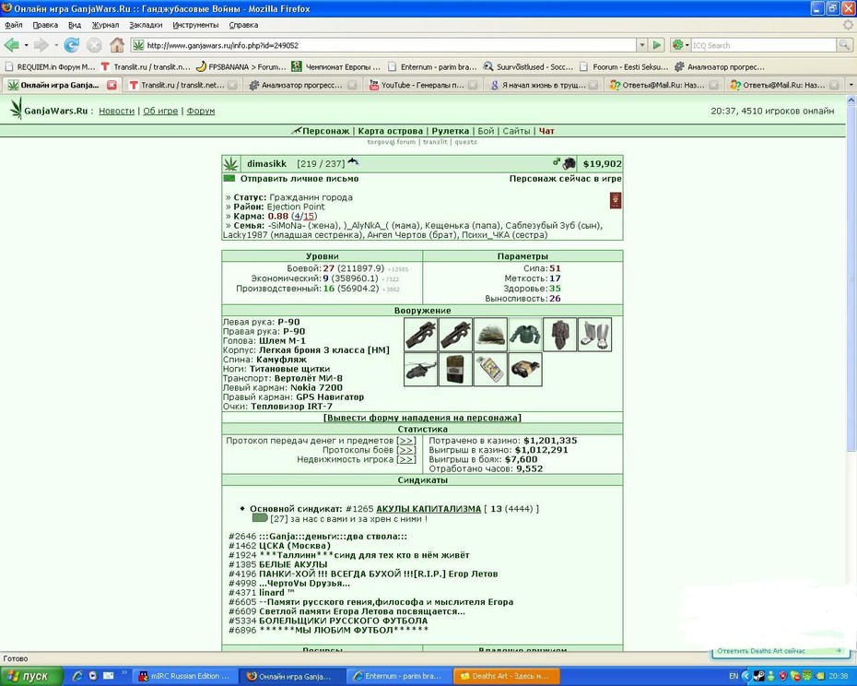Open the tab list dropdown arrow
Viewport: 857px width, 686px height.
click(x=851, y=85)
